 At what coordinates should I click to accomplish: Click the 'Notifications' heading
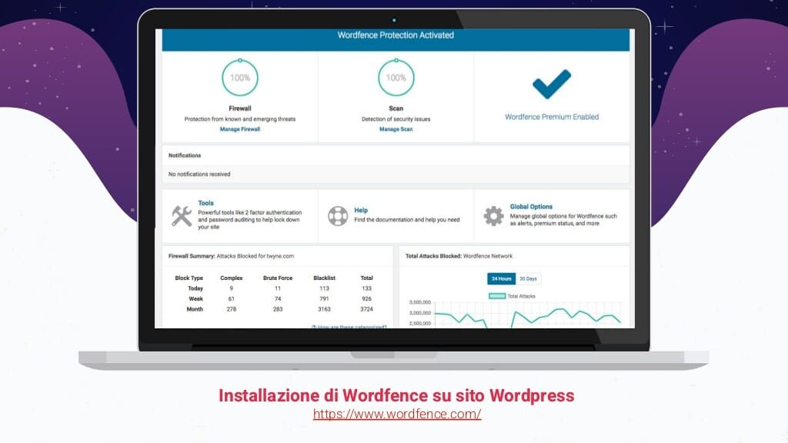[185, 155]
